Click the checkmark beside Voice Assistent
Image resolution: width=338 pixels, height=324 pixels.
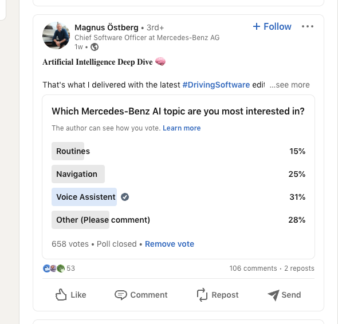125,197
